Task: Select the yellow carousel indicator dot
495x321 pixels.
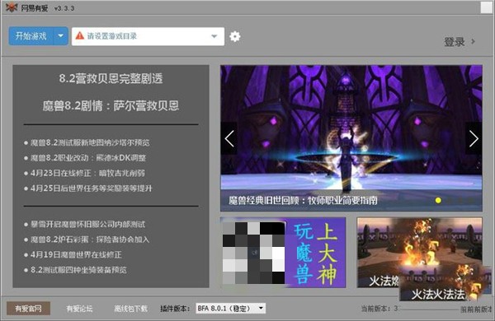Action: pos(438,200)
